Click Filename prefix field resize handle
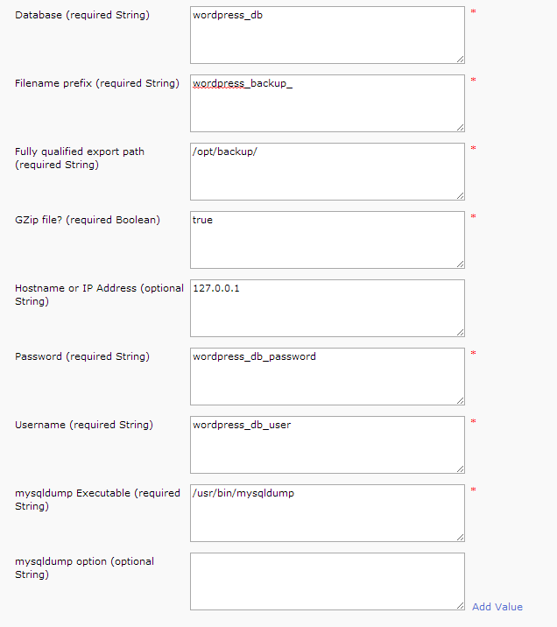 (x=460, y=127)
